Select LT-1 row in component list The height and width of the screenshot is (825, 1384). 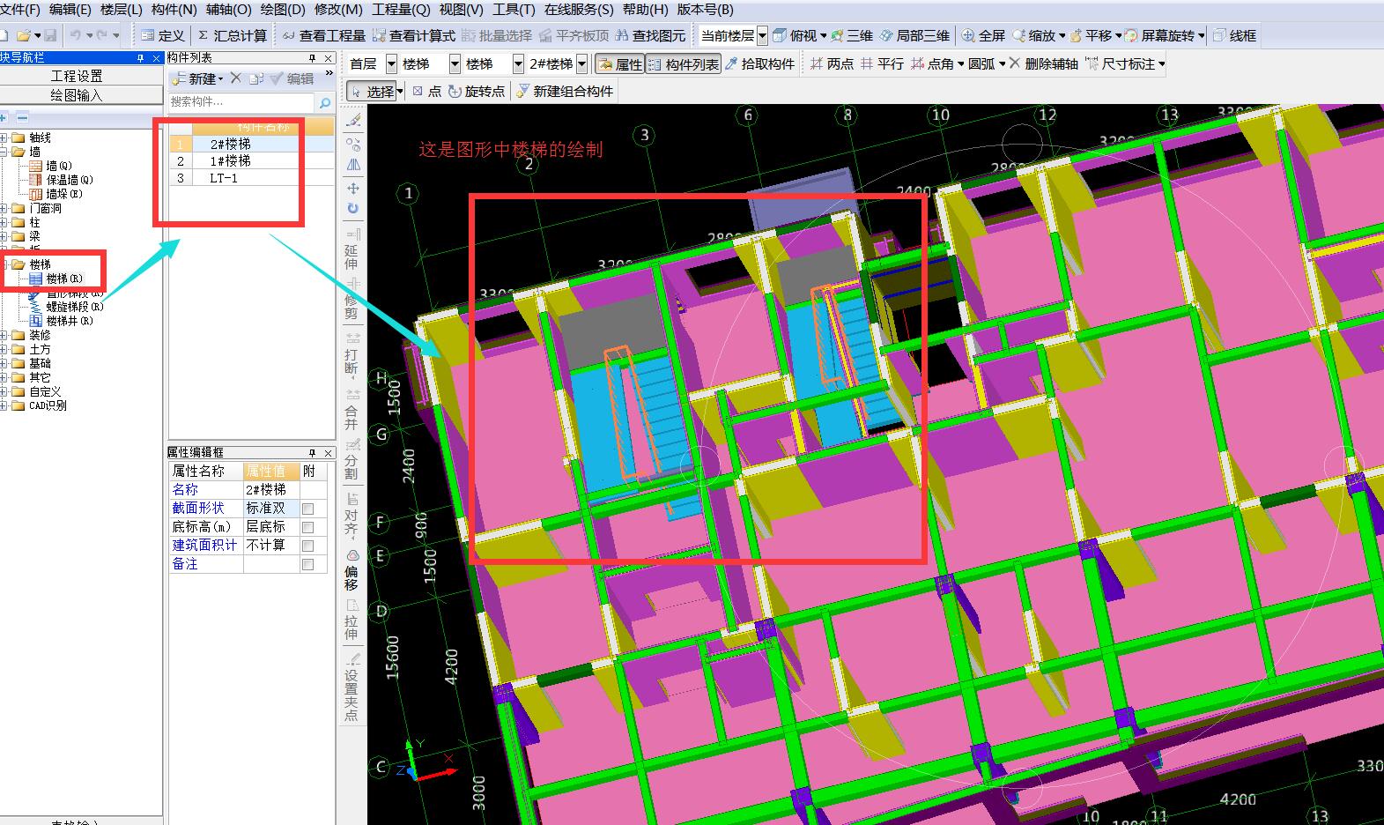tap(223, 178)
